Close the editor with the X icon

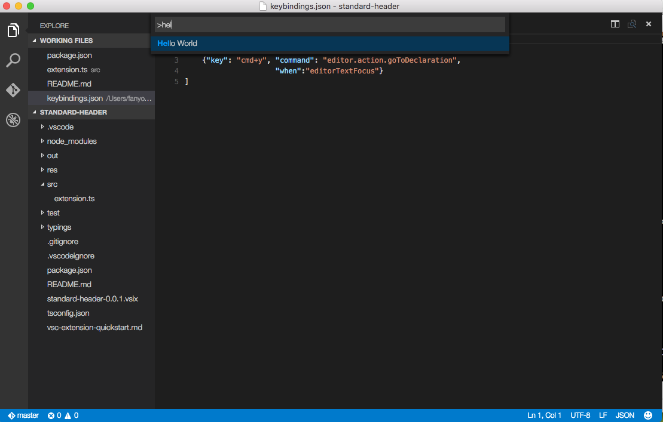pyautogui.click(x=649, y=24)
